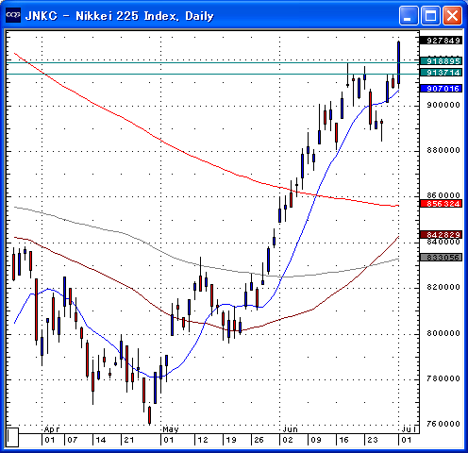Image resolution: width=468 pixels, height=453 pixels.
Task: Close the JNKC chart window
Action: [x=452, y=15]
